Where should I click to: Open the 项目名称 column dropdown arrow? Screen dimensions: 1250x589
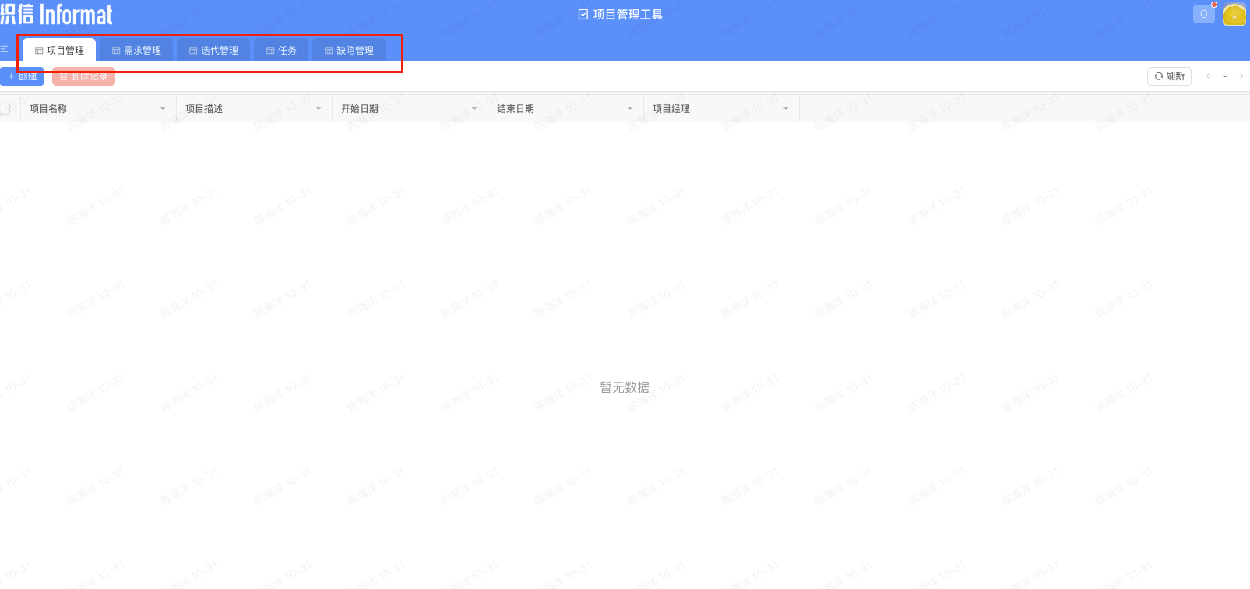coord(163,108)
